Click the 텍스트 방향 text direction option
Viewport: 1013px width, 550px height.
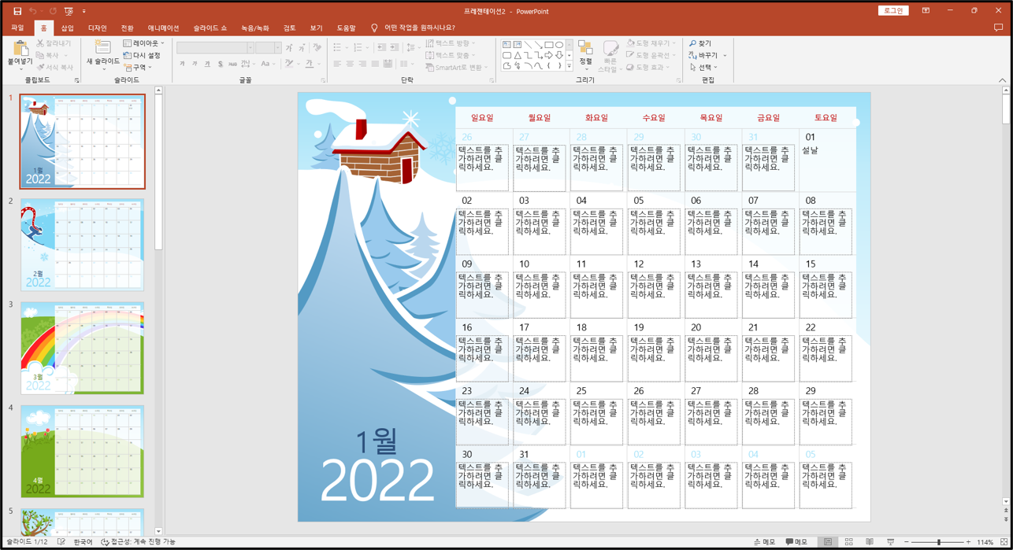click(x=450, y=43)
